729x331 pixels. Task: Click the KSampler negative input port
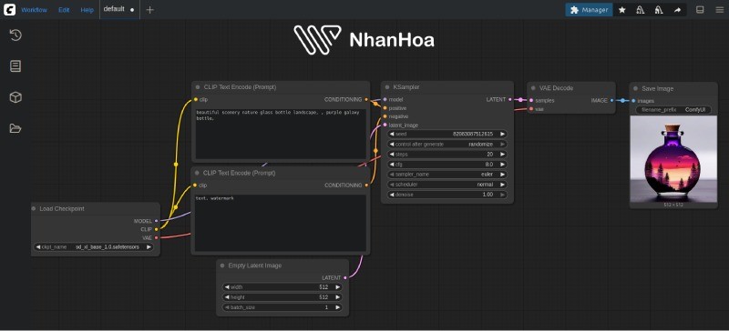[x=385, y=116]
